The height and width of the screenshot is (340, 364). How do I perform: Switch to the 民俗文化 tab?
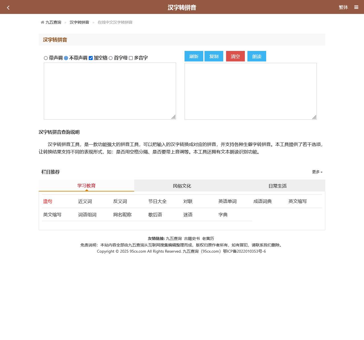pyautogui.click(x=182, y=186)
